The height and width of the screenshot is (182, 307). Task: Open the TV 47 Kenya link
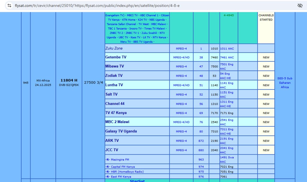coord(116,113)
